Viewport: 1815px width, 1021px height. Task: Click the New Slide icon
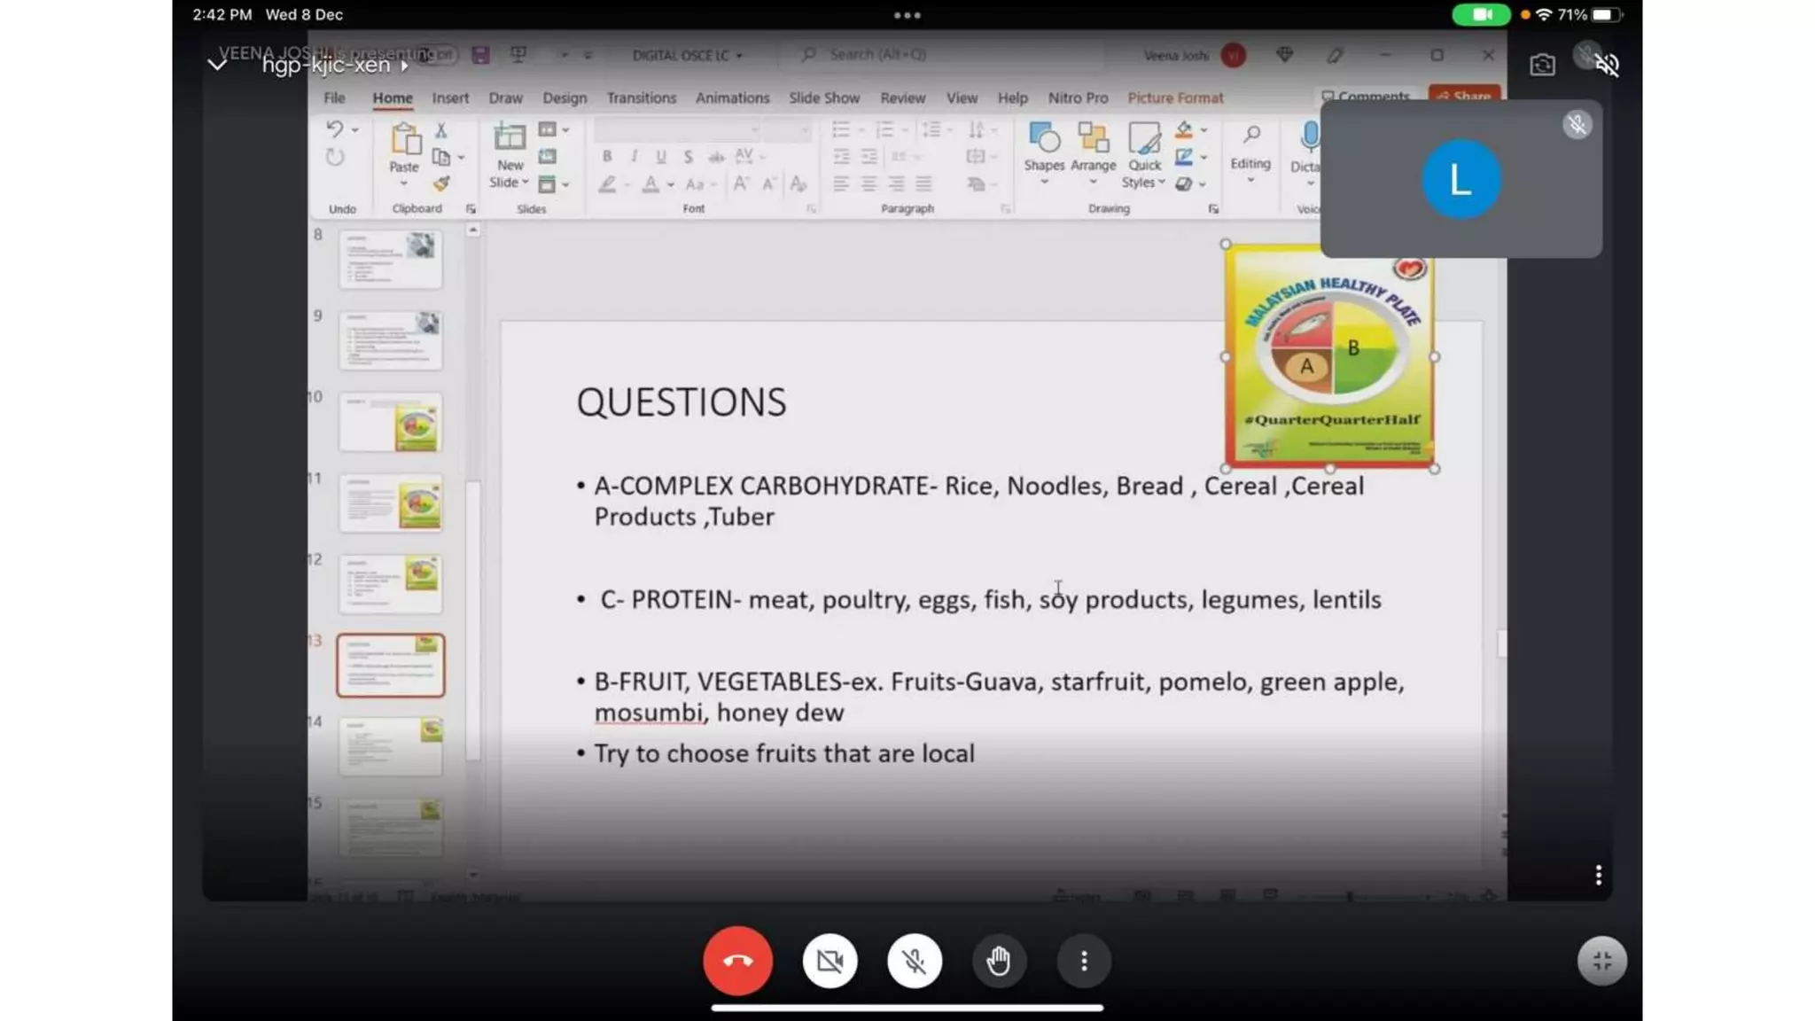pyautogui.click(x=510, y=139)
